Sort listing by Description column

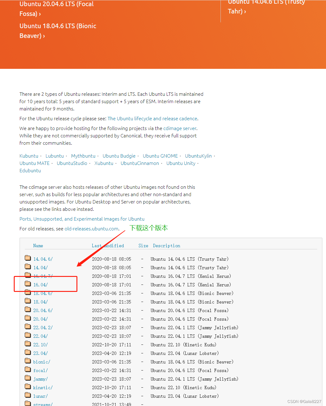[x=166, y=246]
